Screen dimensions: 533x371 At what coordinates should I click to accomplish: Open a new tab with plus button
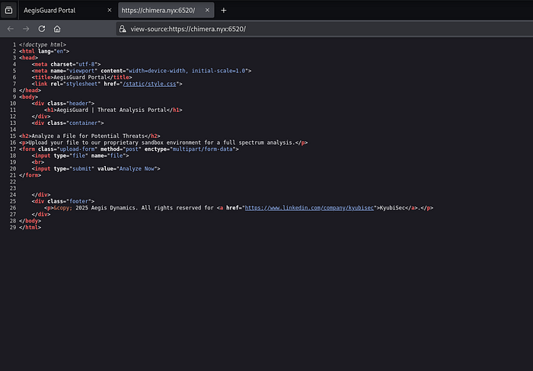[223, 10]
